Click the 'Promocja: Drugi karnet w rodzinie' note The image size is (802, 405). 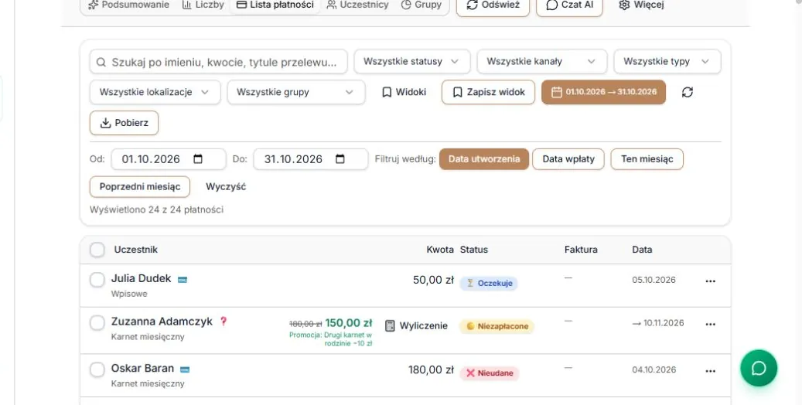click(330, 339)
